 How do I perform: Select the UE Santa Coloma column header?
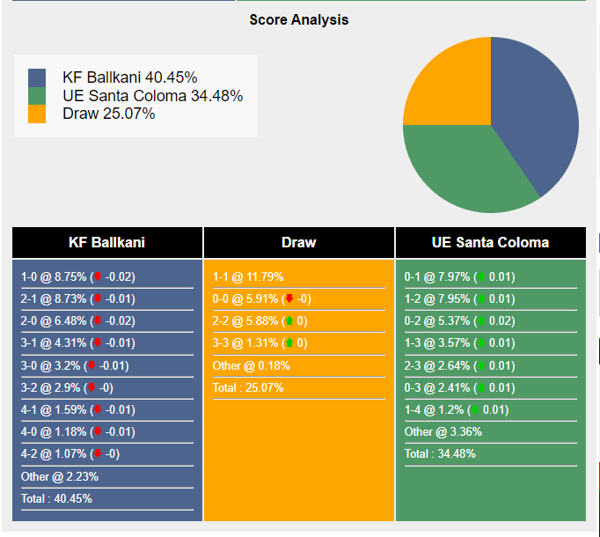pyautogui.click(x=491, y=242)
